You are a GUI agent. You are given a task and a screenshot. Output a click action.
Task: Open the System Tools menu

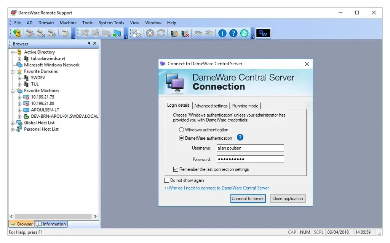coord(111,23)
